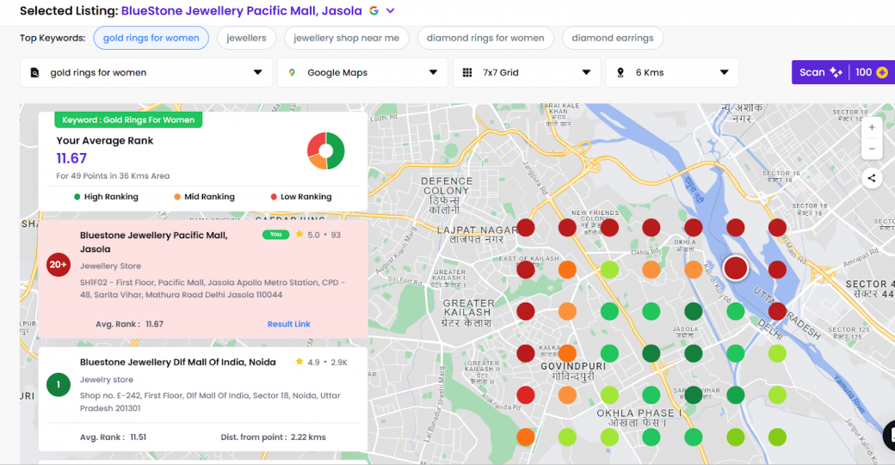
Task: Click the average rank value 11.67
Action: 71,158
